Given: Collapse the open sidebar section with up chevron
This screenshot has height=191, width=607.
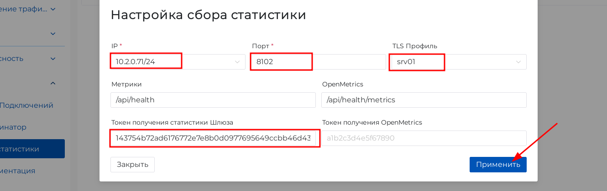Looking at the screenshot, I should point(53,83).
